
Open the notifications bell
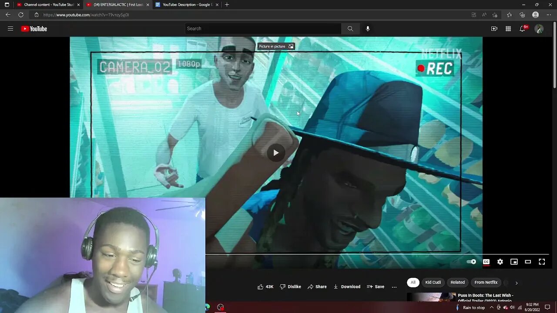[x=522, y=29]
